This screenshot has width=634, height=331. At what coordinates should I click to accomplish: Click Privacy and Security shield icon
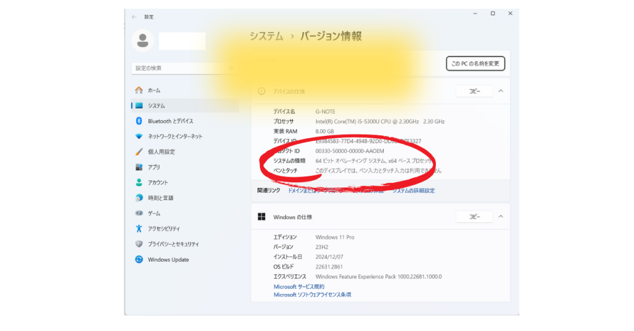pyautogui.click(x=139, y=244)
